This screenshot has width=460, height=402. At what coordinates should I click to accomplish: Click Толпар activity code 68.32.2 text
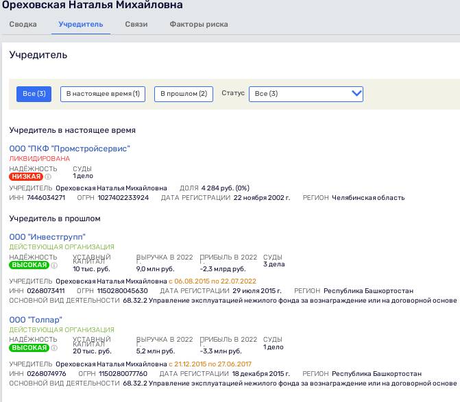290,384
